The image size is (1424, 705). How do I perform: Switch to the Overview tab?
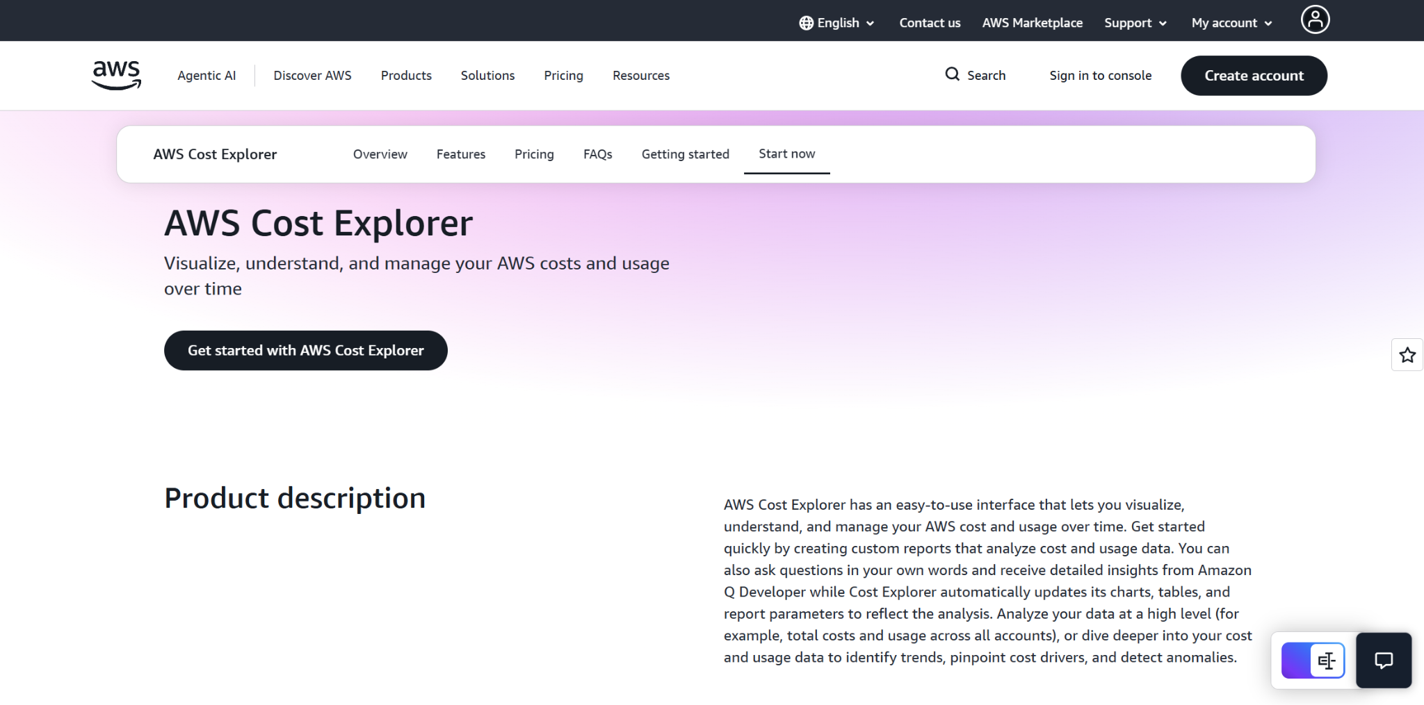pyautogui.click(x=380, y=154)
